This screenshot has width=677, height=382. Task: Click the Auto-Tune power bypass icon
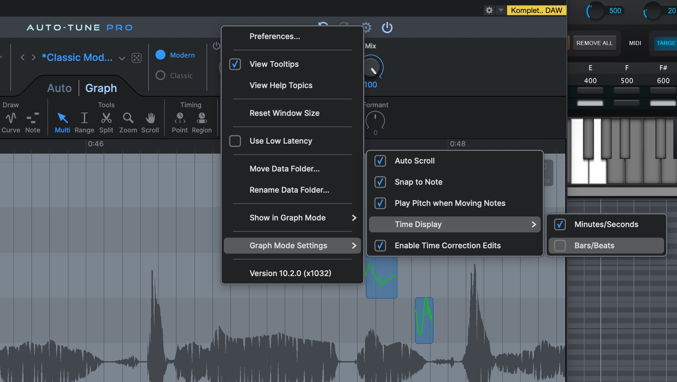(x=387, y=27)
